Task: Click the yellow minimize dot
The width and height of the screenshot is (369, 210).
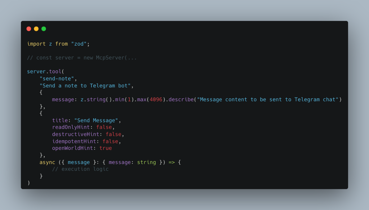Action: point(36,29)
